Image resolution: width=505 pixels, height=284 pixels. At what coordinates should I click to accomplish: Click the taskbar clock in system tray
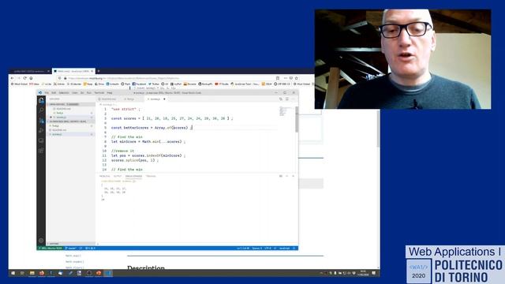click(363, 273)
